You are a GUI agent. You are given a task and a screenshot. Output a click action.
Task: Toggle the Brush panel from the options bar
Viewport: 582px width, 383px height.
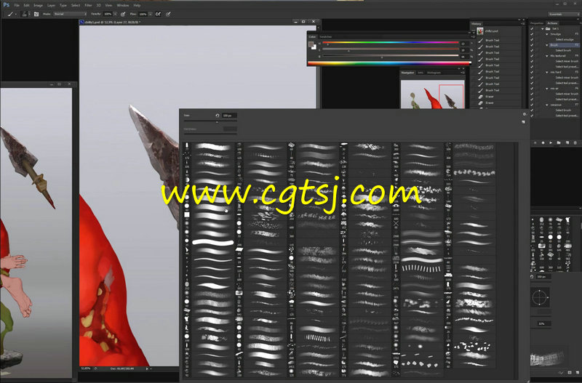tap(36, 14)
